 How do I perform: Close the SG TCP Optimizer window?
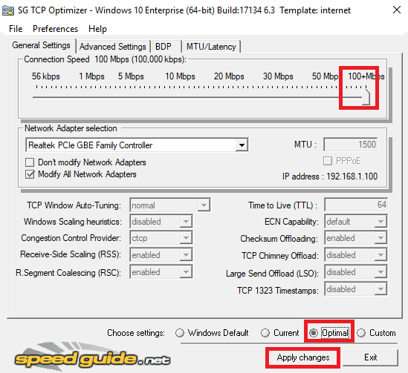(x=397, y=10)
